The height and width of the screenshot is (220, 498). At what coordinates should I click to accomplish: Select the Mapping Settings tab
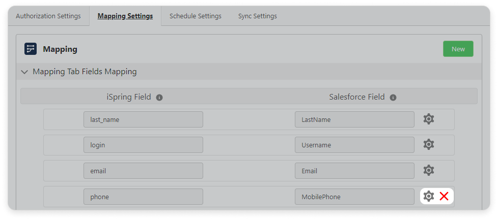[125, 16]
